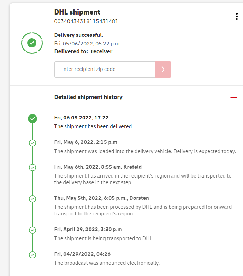Click the 'announced electronically' timeline checkmark

click(32, 254)
